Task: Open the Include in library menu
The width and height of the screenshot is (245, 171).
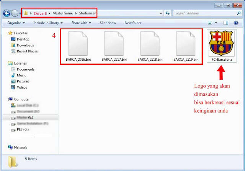Action: pyautogui.click(x=48, y=23)
